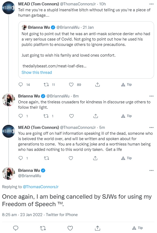Share the main tweet at the bottom
157x233 pixels.
(x=97, y=228)
